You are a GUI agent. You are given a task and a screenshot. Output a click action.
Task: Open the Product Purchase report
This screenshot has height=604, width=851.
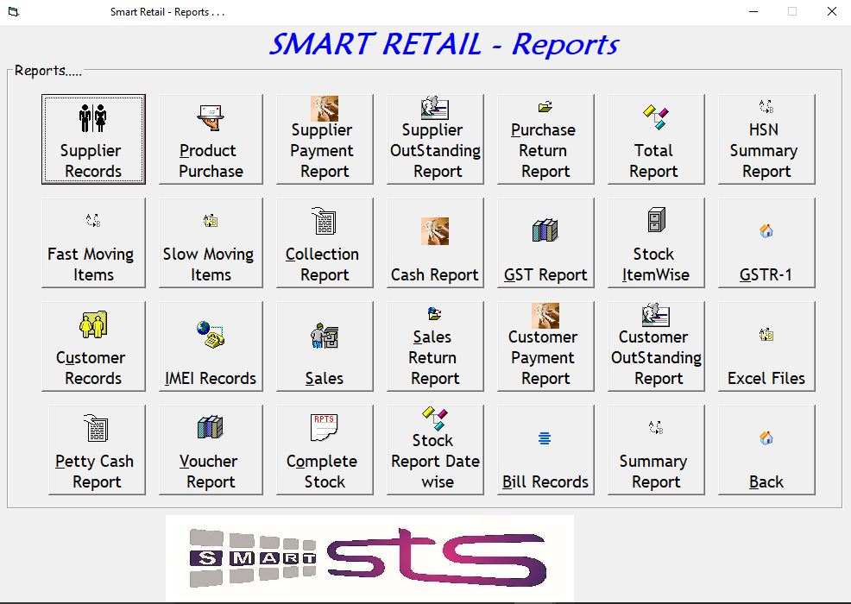coord(211,140)
